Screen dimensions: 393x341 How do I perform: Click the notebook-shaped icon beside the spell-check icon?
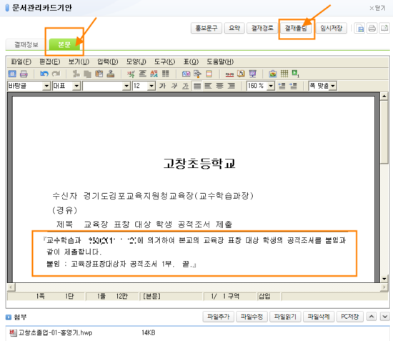pyautogui.click(x=241, y=74)
